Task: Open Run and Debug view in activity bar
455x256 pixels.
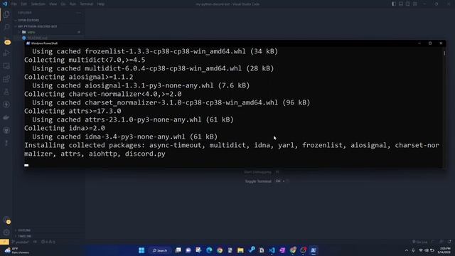Action: pyautogui.click(x=6, y=53)
